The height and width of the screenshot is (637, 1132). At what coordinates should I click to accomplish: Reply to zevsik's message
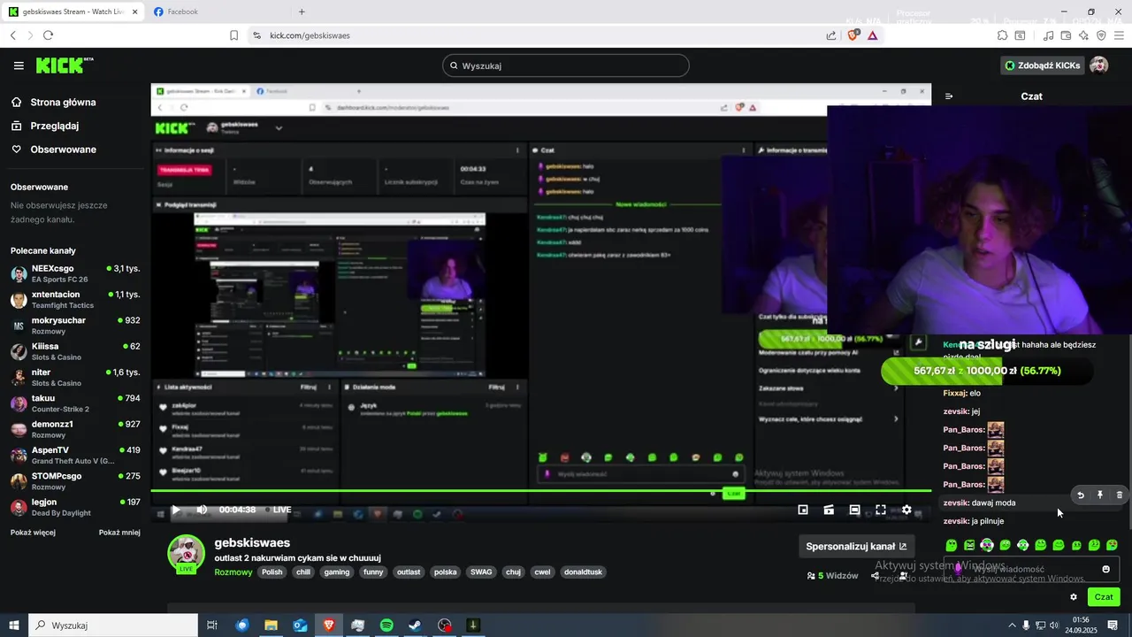pyautogui.click(x=1081, y=495)
